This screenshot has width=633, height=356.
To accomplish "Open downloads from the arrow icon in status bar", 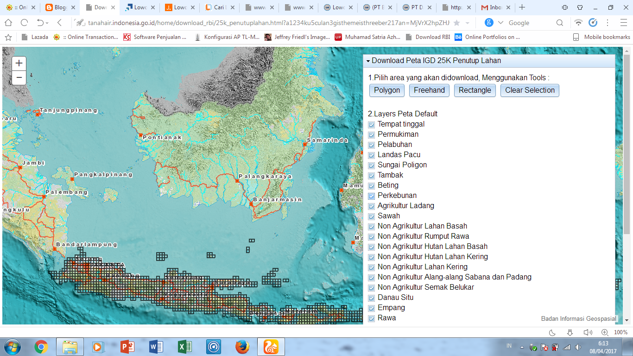I will tap(570, 332).
